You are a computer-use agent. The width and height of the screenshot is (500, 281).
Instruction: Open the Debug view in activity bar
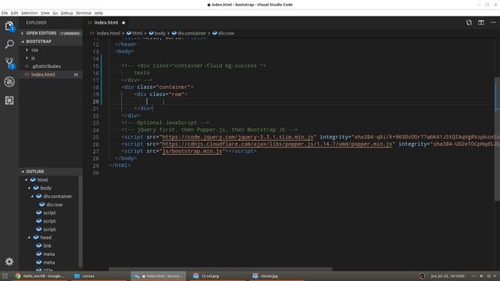9,81
